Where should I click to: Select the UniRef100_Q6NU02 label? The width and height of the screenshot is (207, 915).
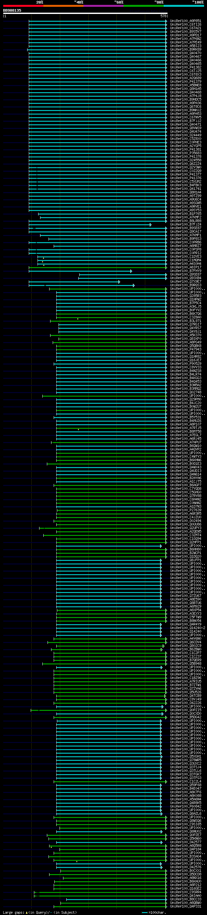pyautogui.click(x=185, y=832)
